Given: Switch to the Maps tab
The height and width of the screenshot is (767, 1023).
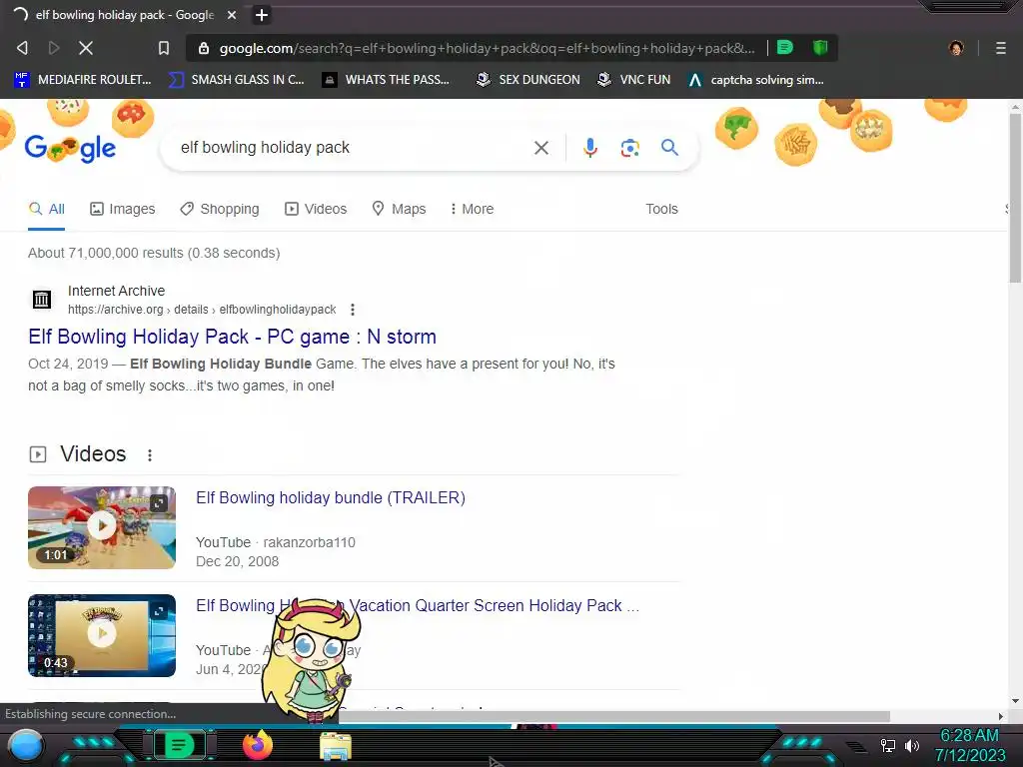Looking at the screenshot, I should pyautogui.click(x=399, y=209).
